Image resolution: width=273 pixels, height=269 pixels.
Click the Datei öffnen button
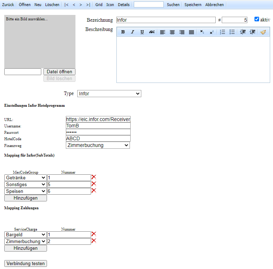pyautogui.click(x=59, y=72)
